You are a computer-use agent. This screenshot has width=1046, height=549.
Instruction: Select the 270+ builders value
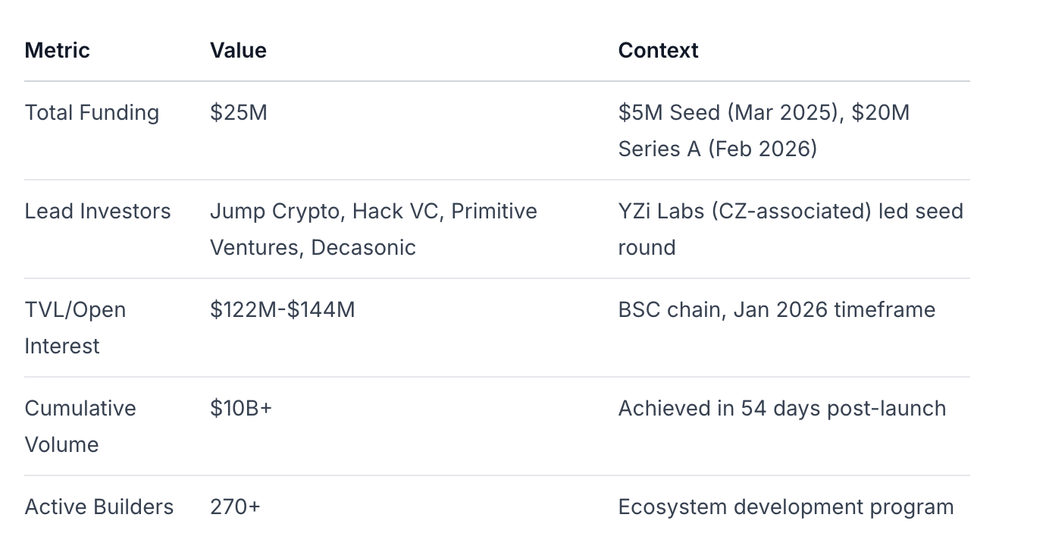(x=235, y=507)
